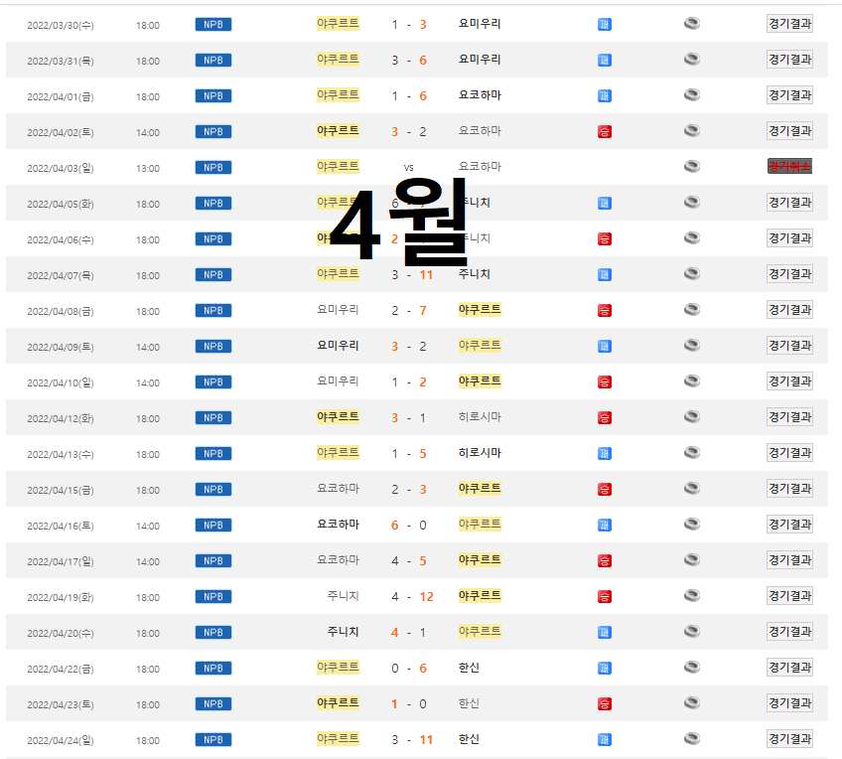Click the blue loss icon for 2022/03/30 game
Viewport: 842px width, 759px height.
pyautogui.click(x=605, y=24)
